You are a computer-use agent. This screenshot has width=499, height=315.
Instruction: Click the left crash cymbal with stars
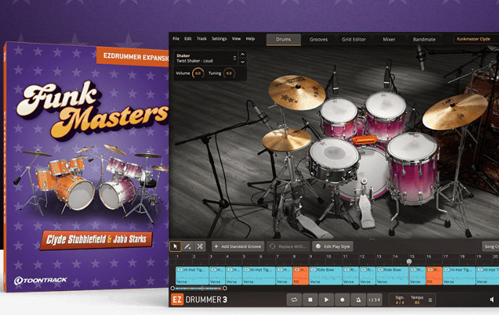pos(297,92)
